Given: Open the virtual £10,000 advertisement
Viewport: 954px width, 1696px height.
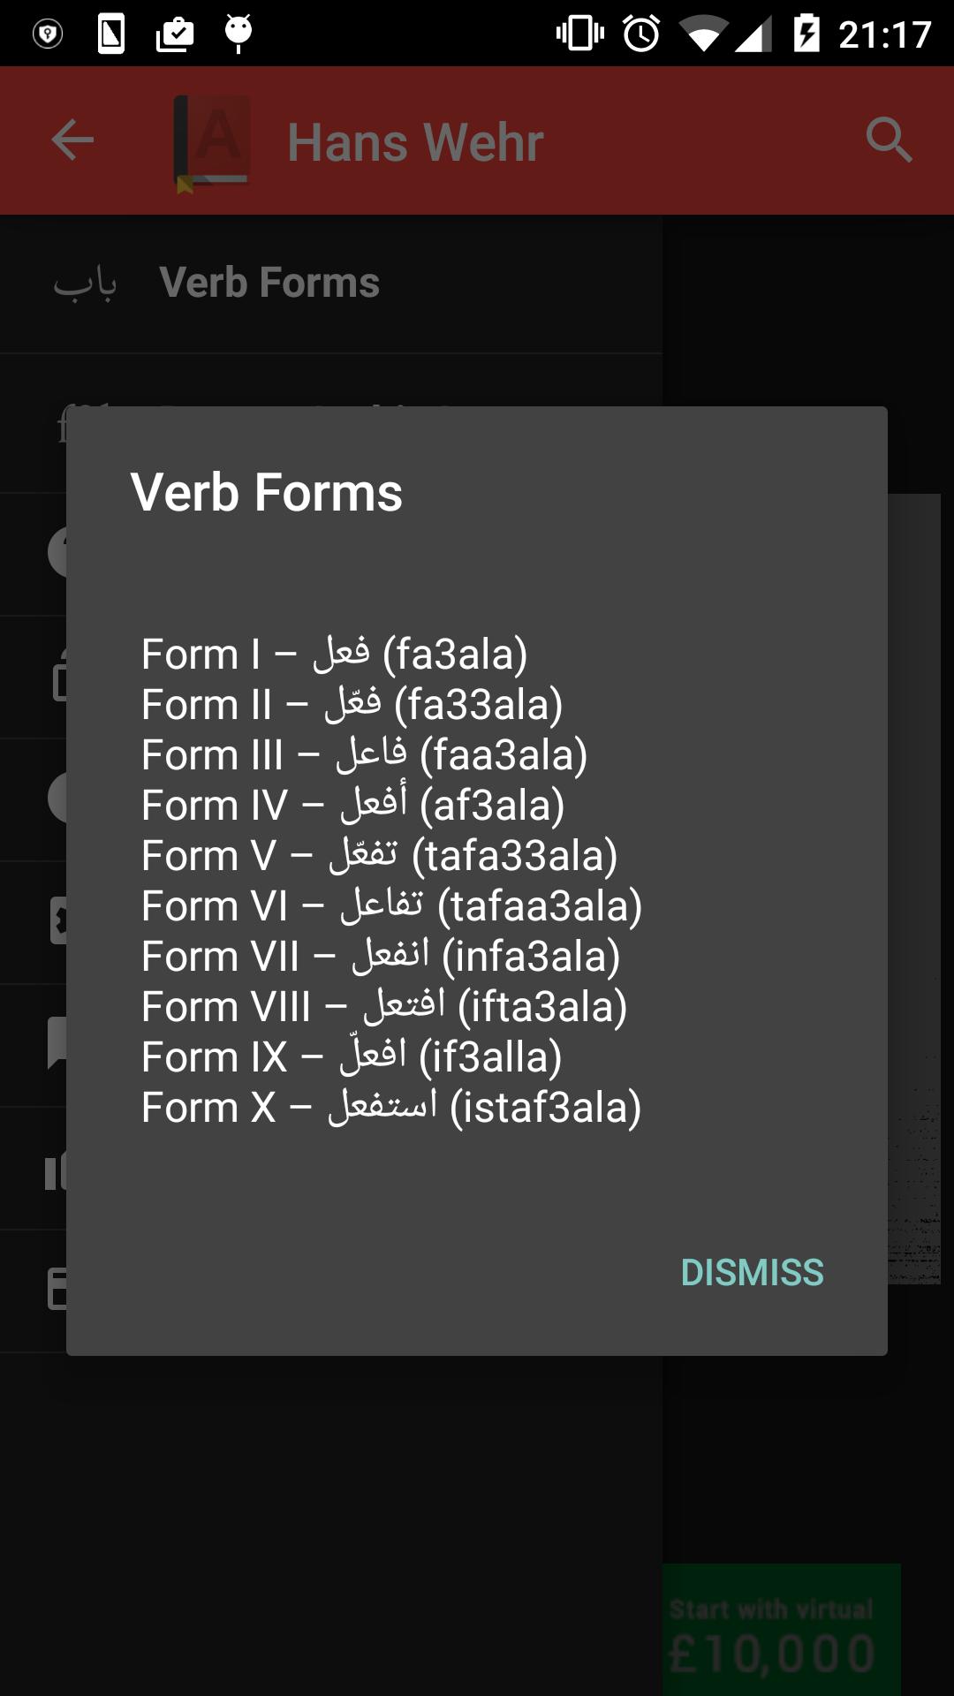Looking at the screenshot, I should [x=781, y=1630].
